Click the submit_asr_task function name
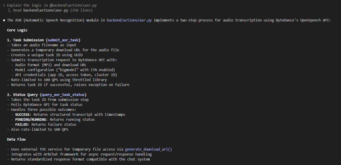Screen dimensions: 341x165 point(63,40)
